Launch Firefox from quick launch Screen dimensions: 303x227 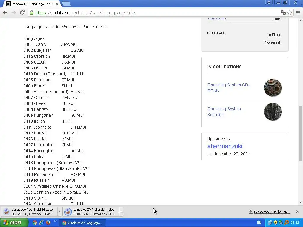[48, 223]
